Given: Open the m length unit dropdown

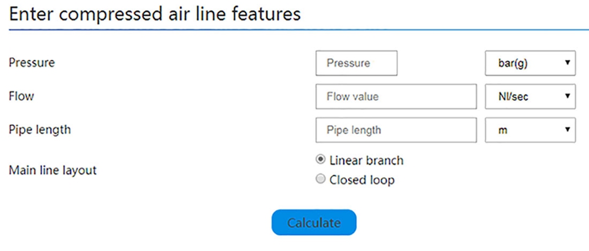Looking at the screenshot, I should coord(530,130).
